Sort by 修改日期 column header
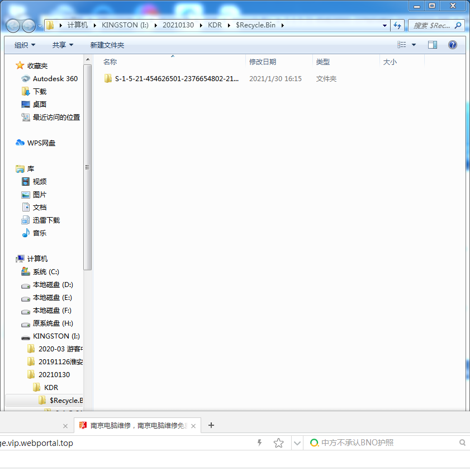Screen dimensions: 470x470 point(263,62)
